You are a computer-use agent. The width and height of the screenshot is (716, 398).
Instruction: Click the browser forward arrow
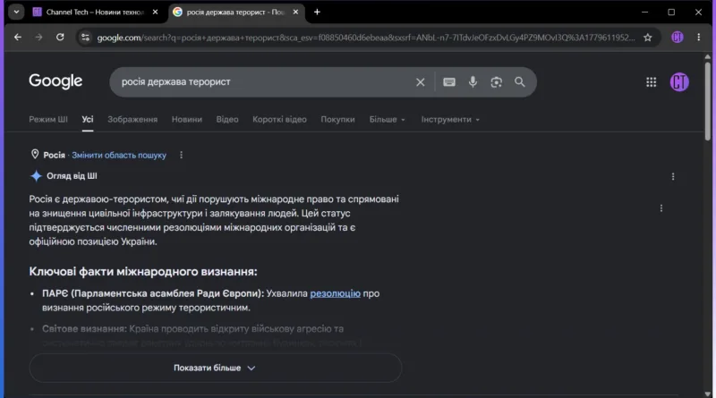(38, 38)
